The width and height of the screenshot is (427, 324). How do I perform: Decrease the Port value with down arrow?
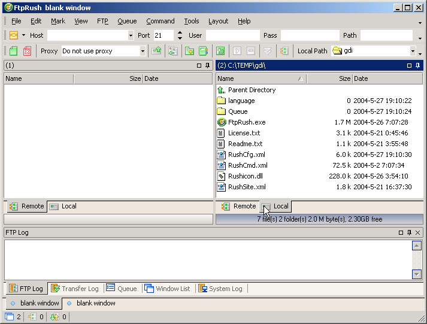(x=180, y=38)
